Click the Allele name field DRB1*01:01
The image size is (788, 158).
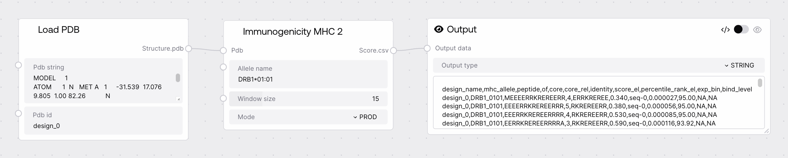tap(308, 79)
